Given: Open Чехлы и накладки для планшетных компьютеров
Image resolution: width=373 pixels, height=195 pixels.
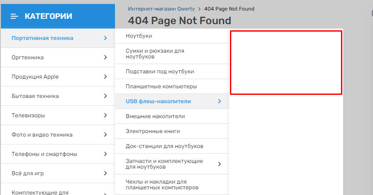Looking at the screenshot, I should click(x=162, y=184).
